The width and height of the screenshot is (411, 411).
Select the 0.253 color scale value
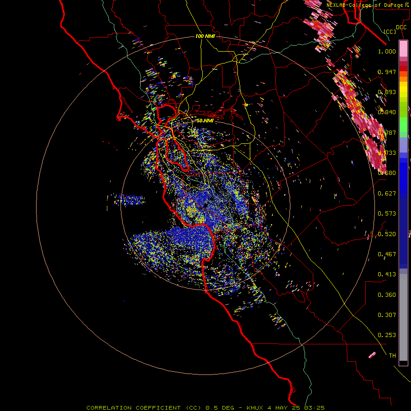(387, 335)
